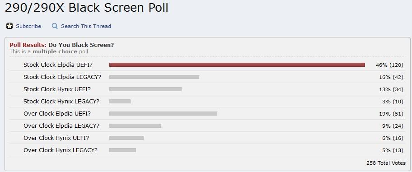Click the 19% (51) vote count
Screen dimensions: 412x172
coord(391,114)
